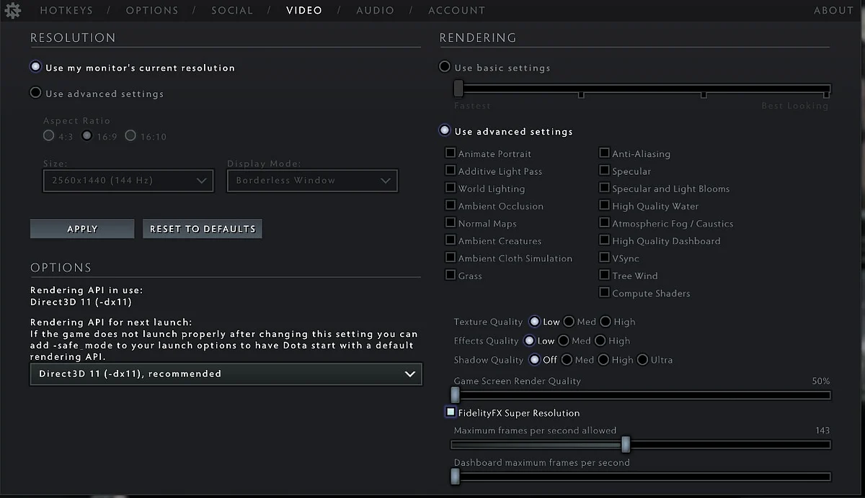
Task: Open the Account tab
Action: point(456,10)
